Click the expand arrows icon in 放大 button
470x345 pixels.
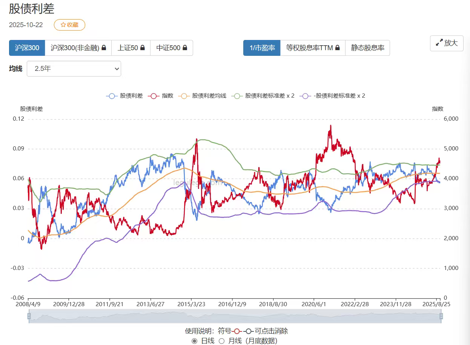(x=439, y=43)
